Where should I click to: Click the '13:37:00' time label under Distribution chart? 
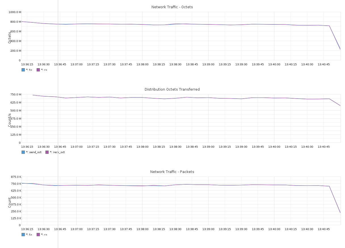(x=77, y=147)
